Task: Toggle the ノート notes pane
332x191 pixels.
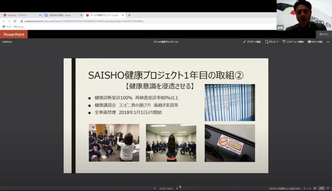Action: pos(307,188)
